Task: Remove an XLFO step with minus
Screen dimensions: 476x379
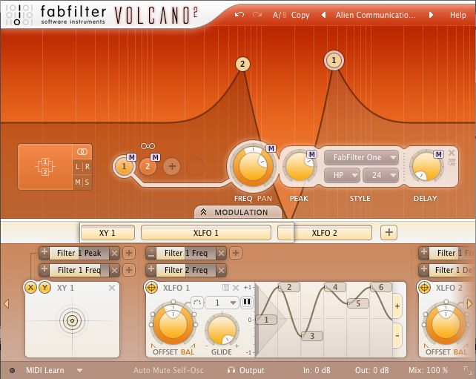Action: coord(397,335)
